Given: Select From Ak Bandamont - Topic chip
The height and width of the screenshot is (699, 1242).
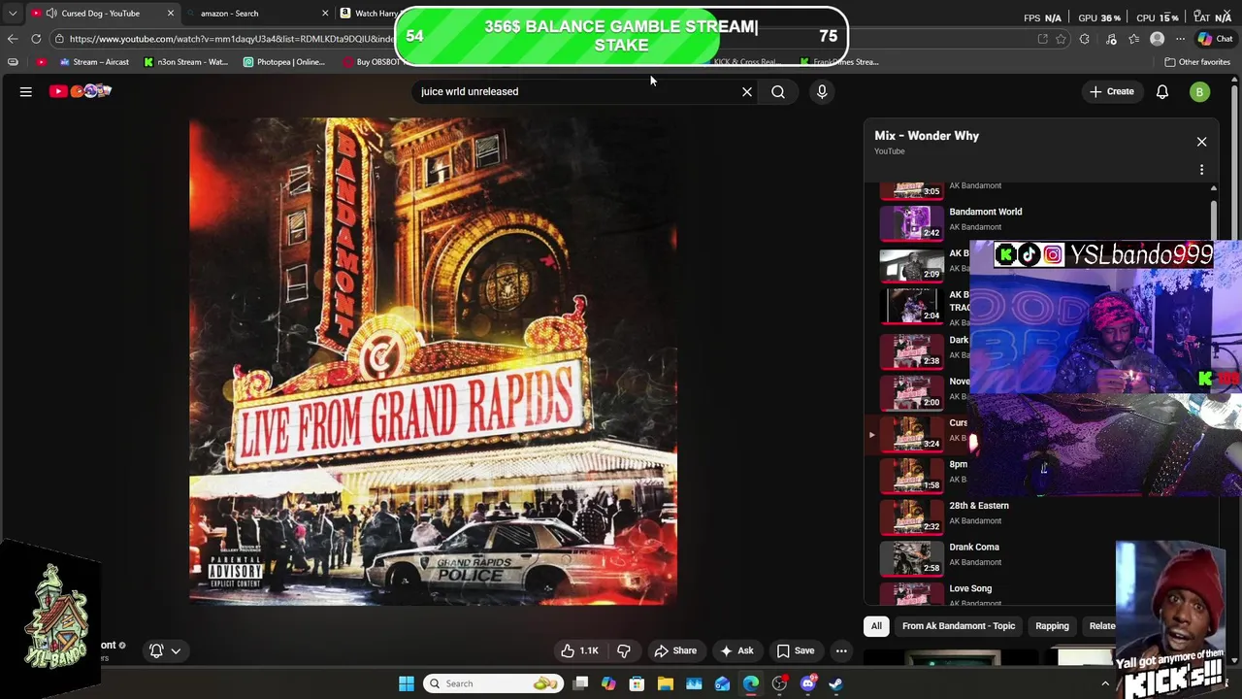Looking at the screenshot, I should coord(959,626).
